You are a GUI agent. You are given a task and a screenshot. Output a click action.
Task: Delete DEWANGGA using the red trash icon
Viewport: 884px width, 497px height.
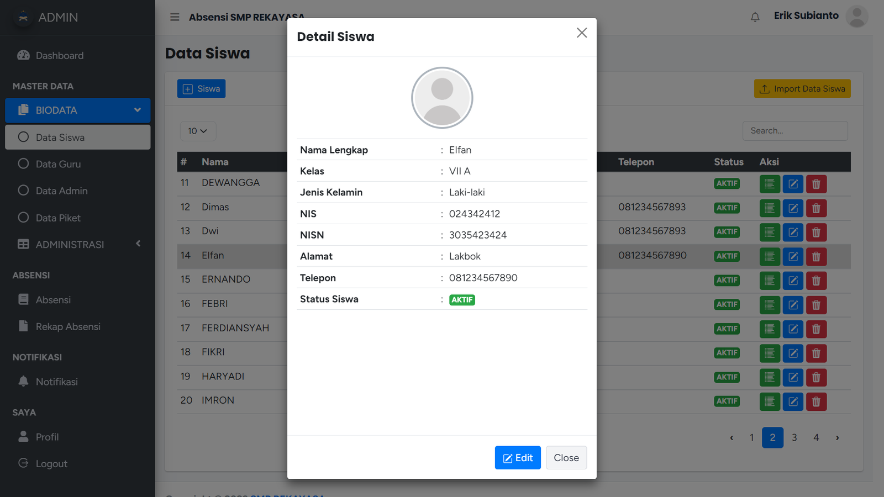(816, 184)
